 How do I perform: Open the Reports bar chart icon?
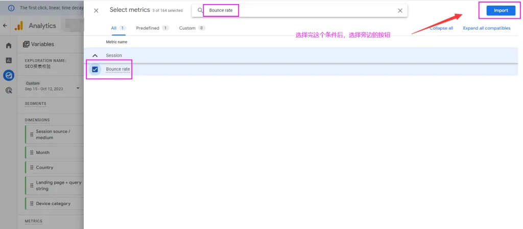coord(9,61)
